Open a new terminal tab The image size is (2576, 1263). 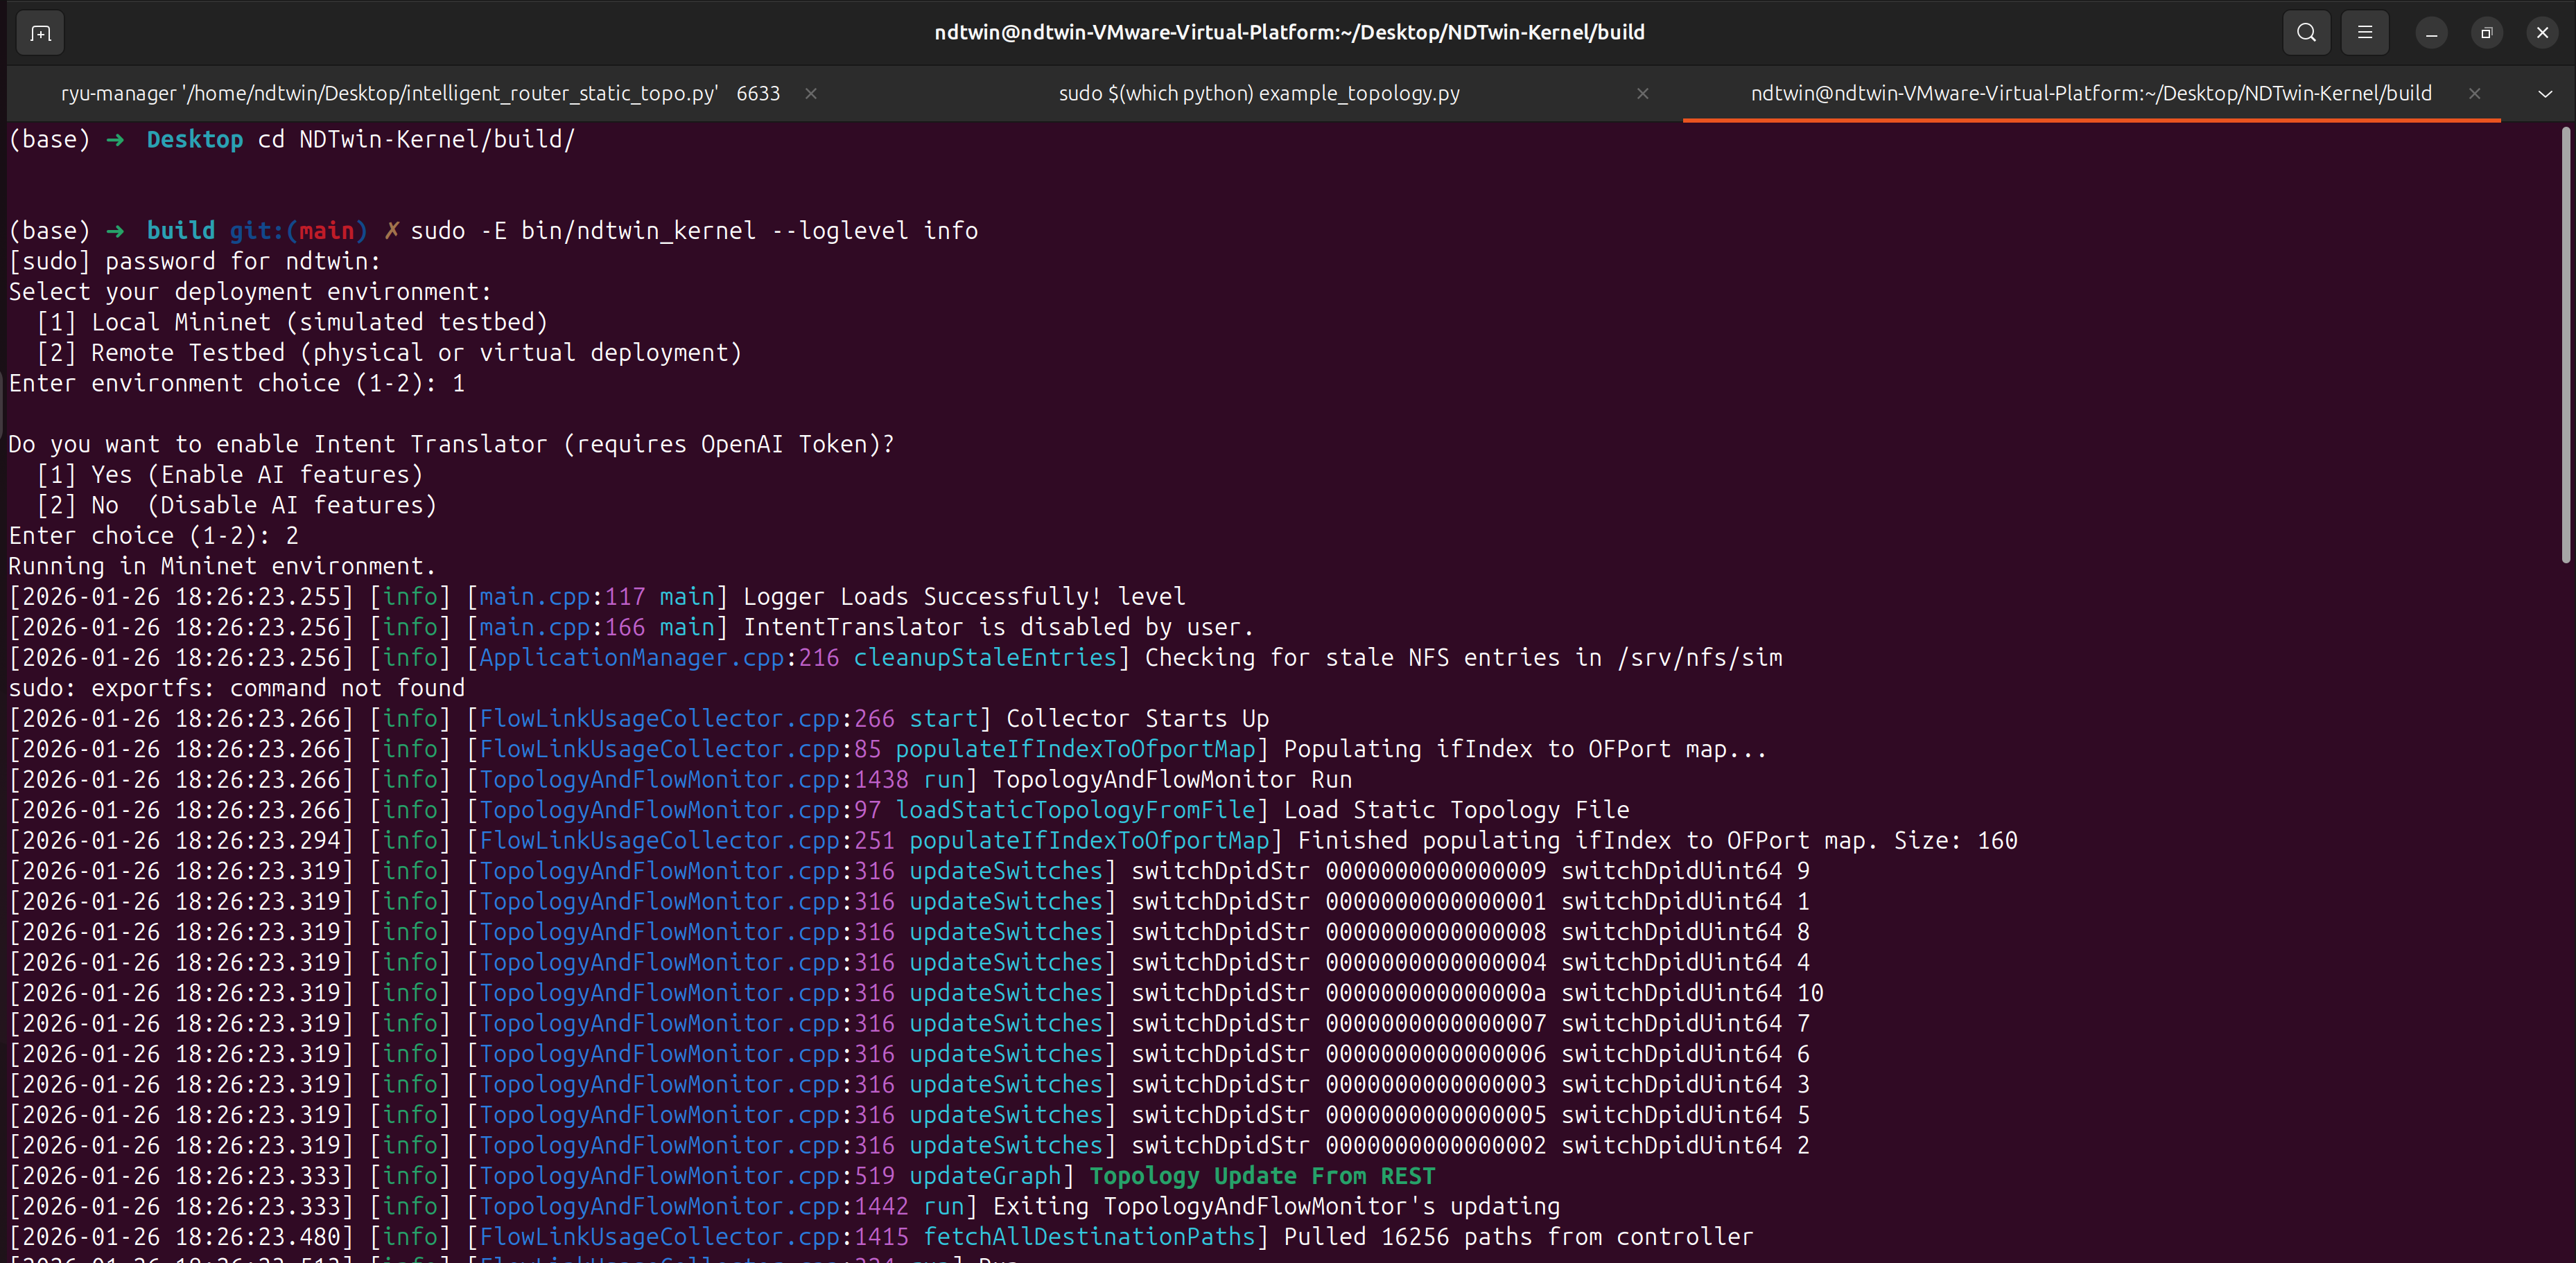(41, 33)
